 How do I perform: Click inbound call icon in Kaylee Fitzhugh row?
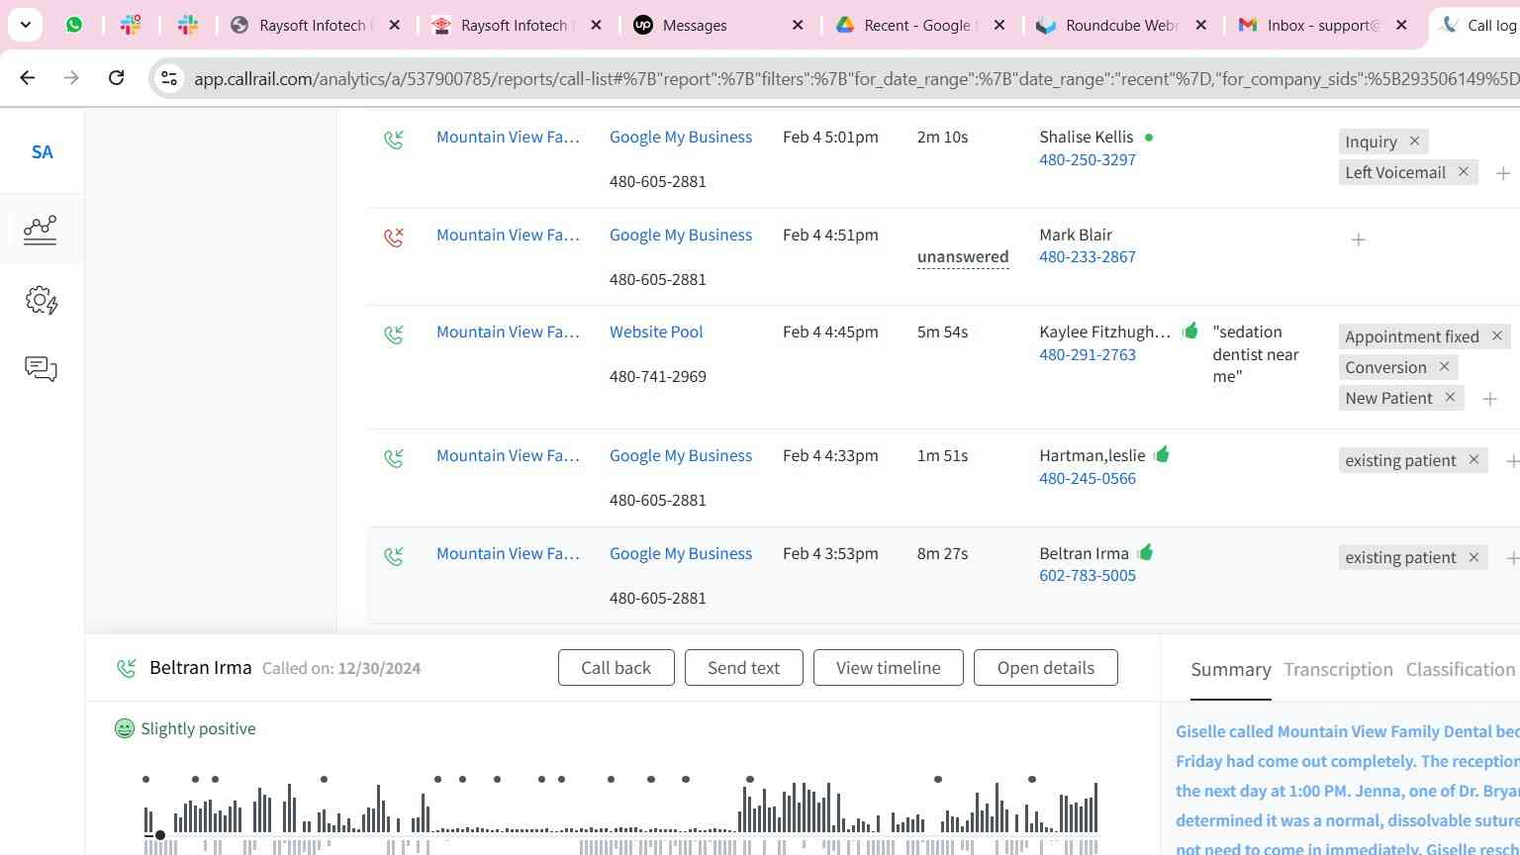click(394, 334)
